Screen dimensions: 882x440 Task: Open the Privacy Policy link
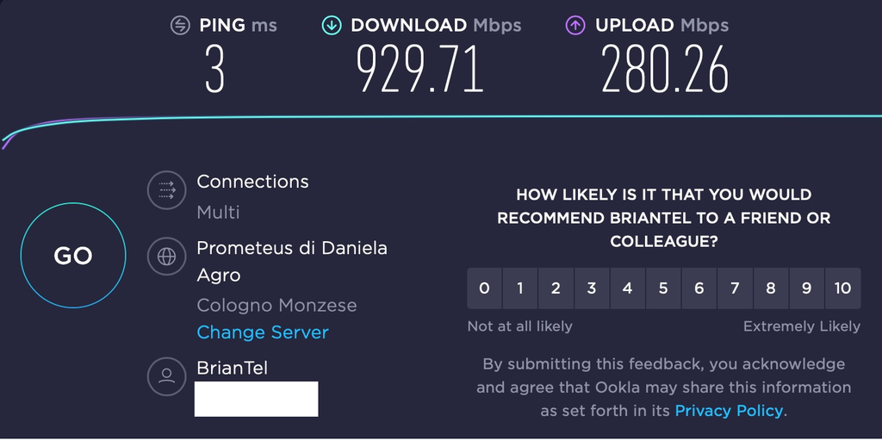pos(729,411)
